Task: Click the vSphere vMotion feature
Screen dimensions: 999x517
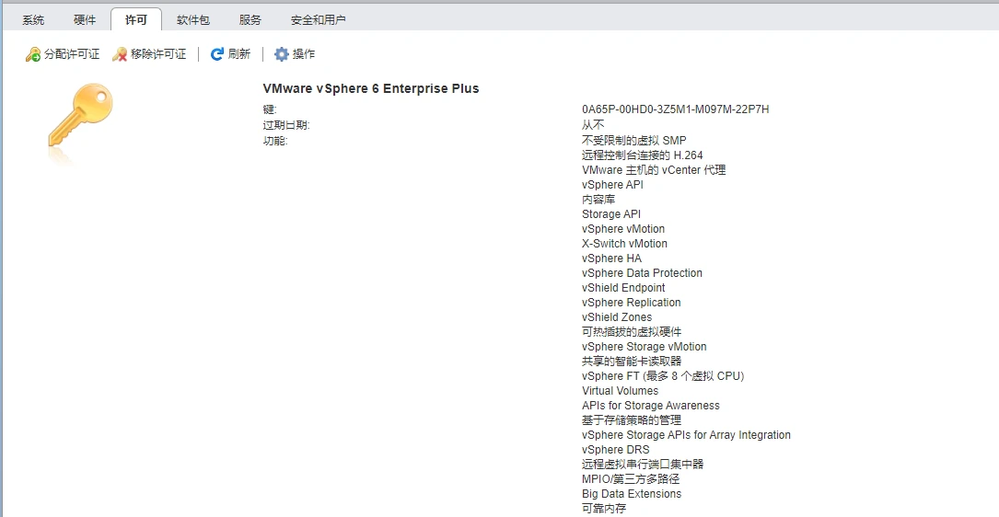Action: pos(623,228)
